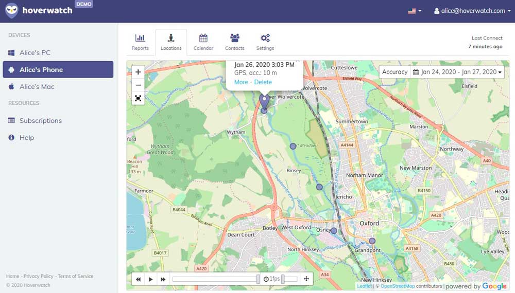
Task: Click location dot near Grandpont
Action: 372,241
